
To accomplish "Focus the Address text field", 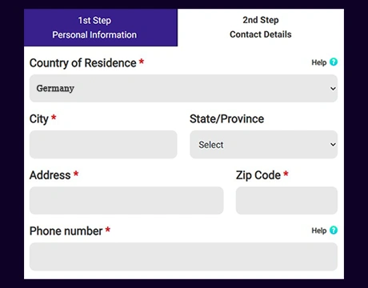I will tap(126, 200).
